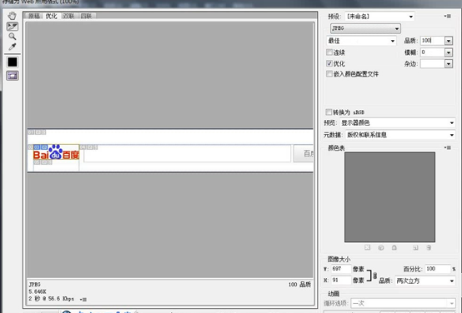This screenshot has width=462, height=313.
Task: Click the web-shift cube icon below color table
Action: coord(380,247)
